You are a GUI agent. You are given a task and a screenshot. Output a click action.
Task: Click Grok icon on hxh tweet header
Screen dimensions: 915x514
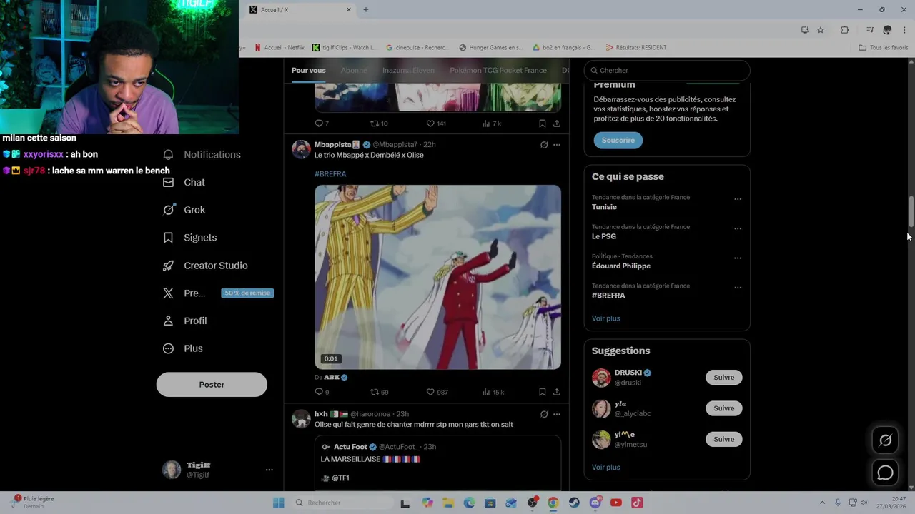(x=544, y=414)
